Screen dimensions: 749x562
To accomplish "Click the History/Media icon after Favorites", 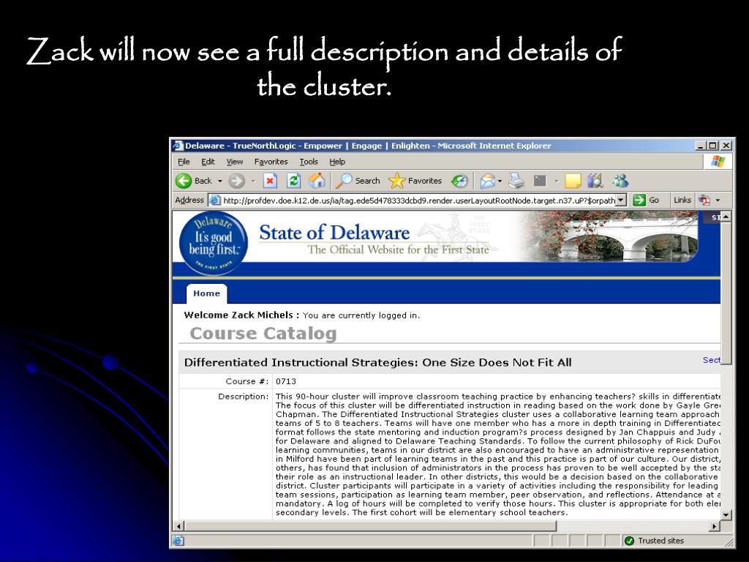I will [459, 181].
